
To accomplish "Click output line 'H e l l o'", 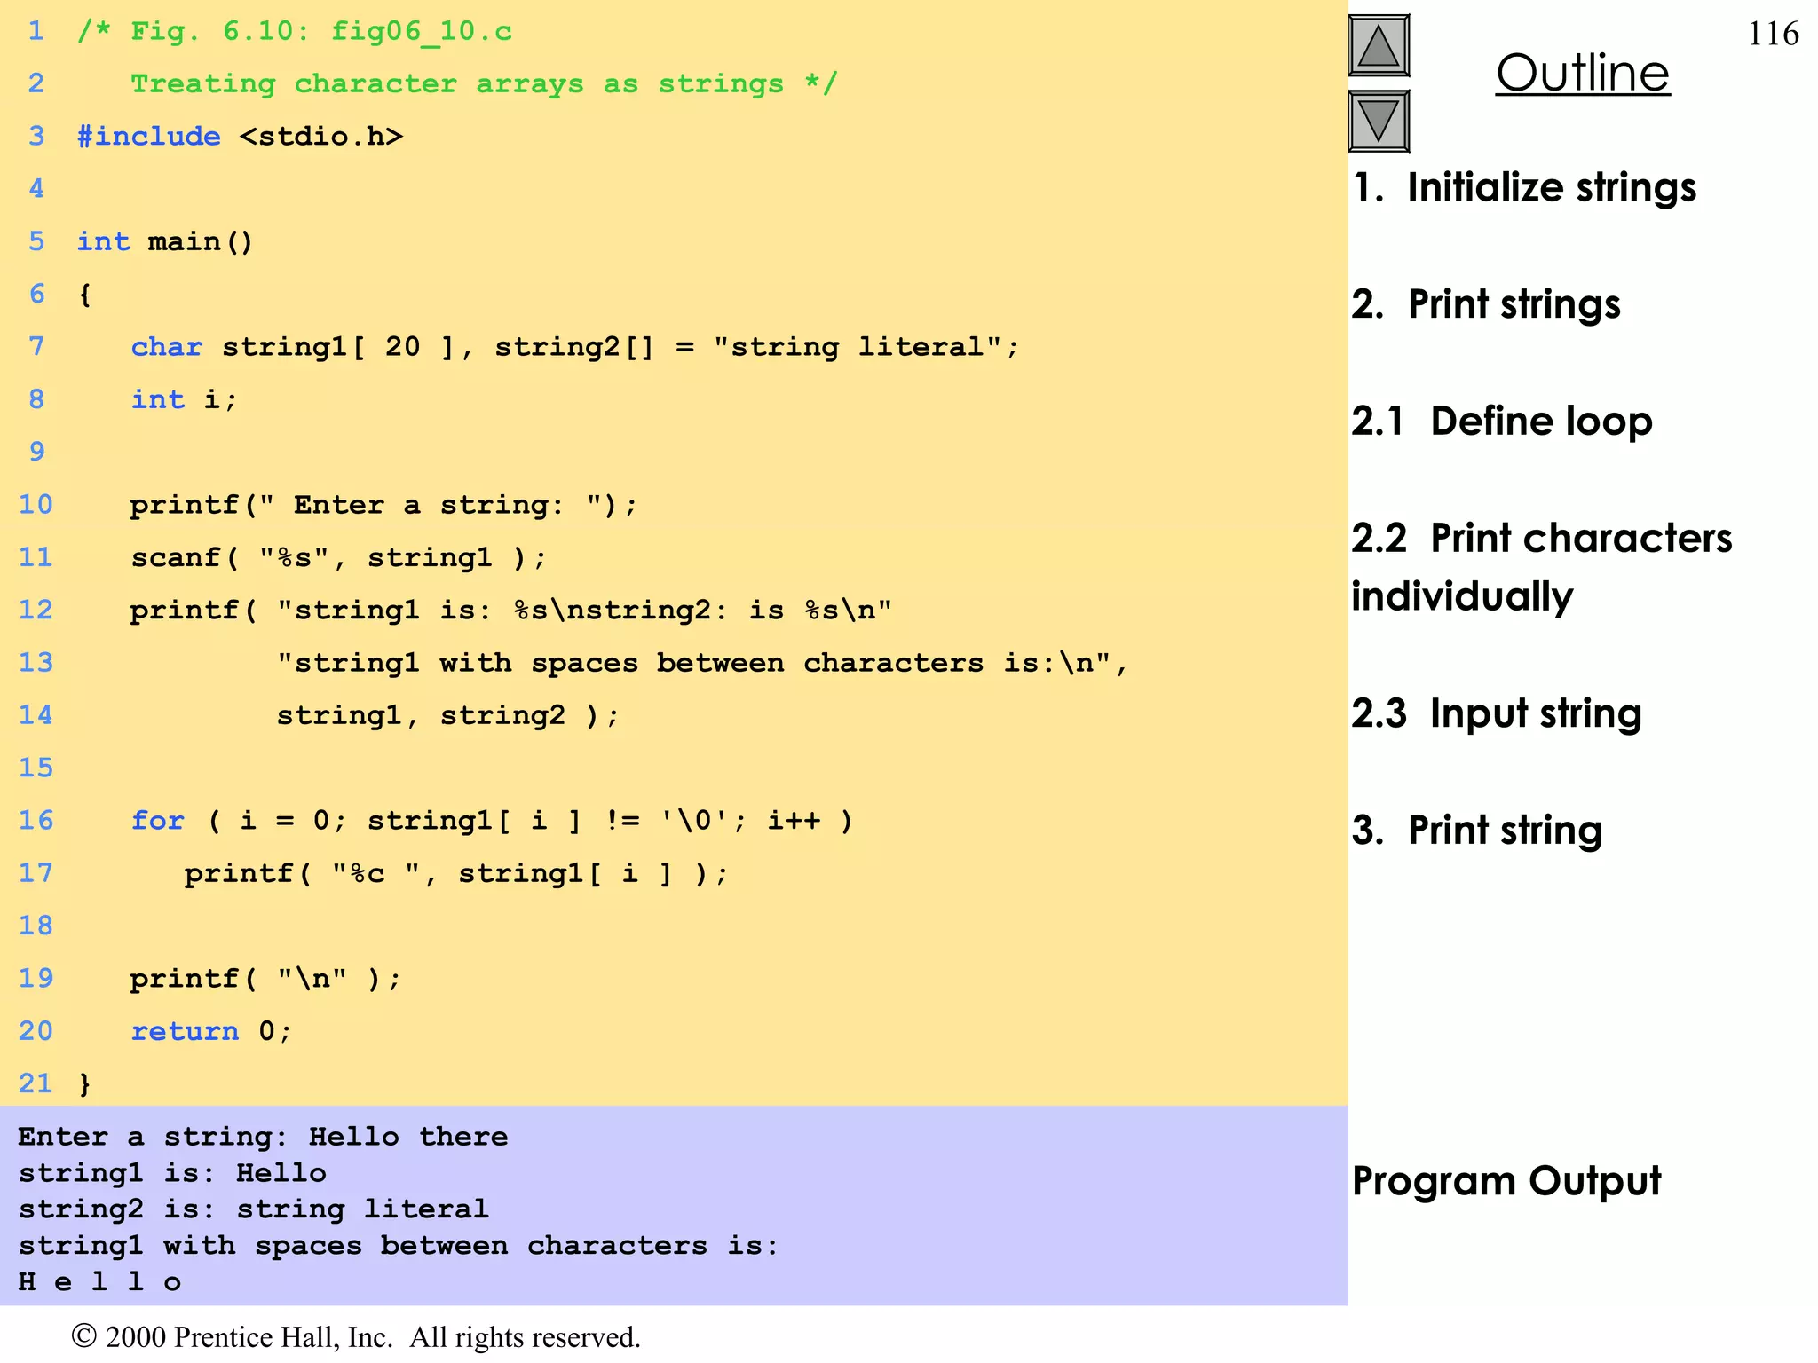I will [99, 1282].
